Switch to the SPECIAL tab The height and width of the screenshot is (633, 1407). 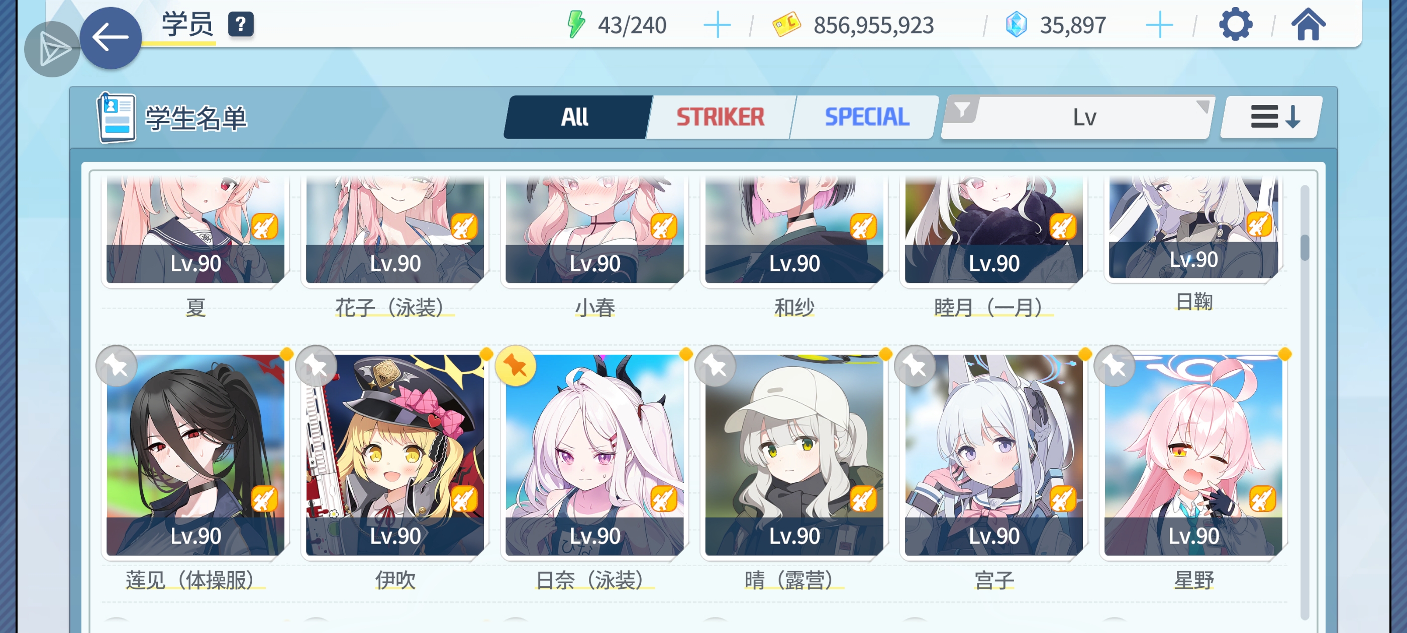click(867, 118)
